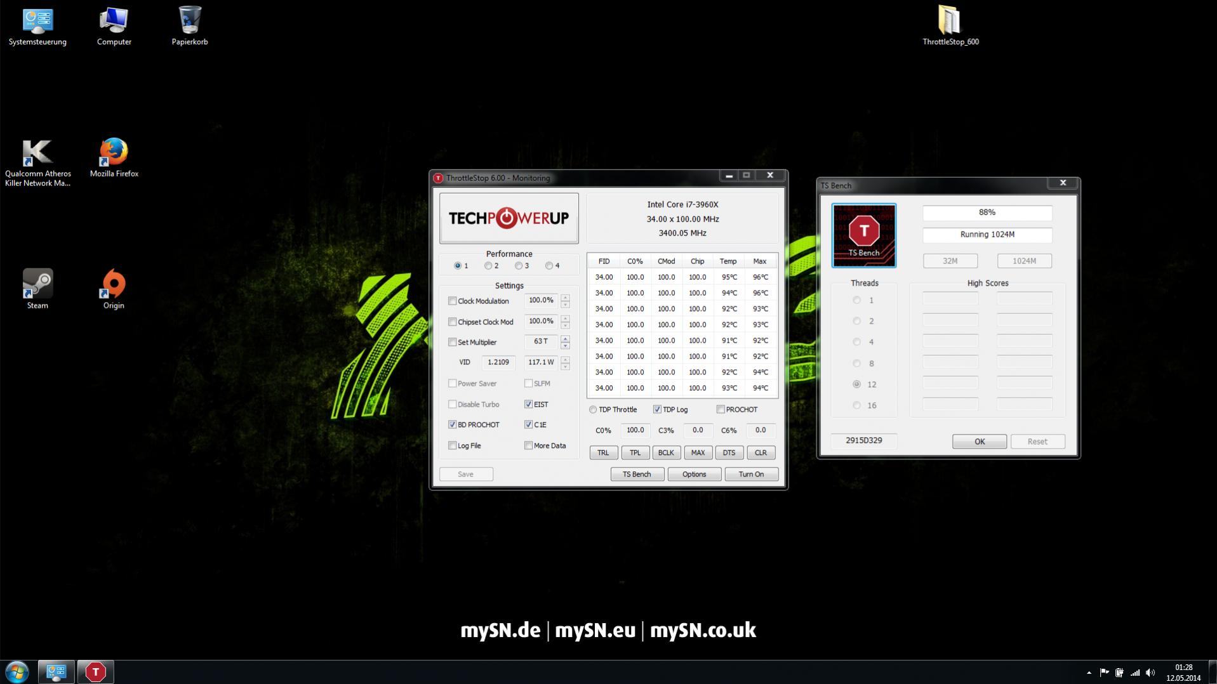Select the ThrottleStop_600 folder icon

pyautogui.click(x=950, y=27)
